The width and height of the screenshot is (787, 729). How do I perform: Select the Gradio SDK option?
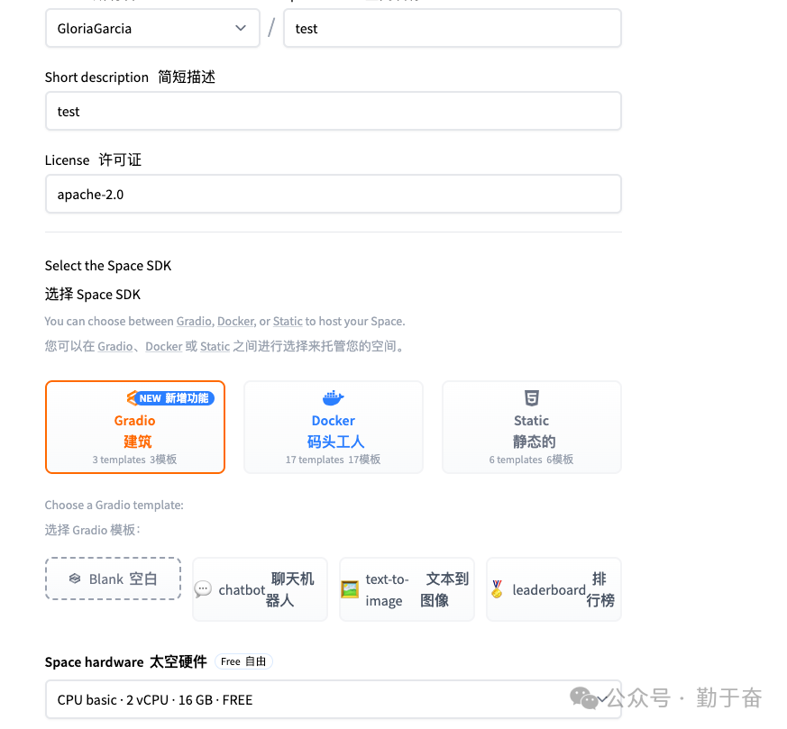pos(134,427)
